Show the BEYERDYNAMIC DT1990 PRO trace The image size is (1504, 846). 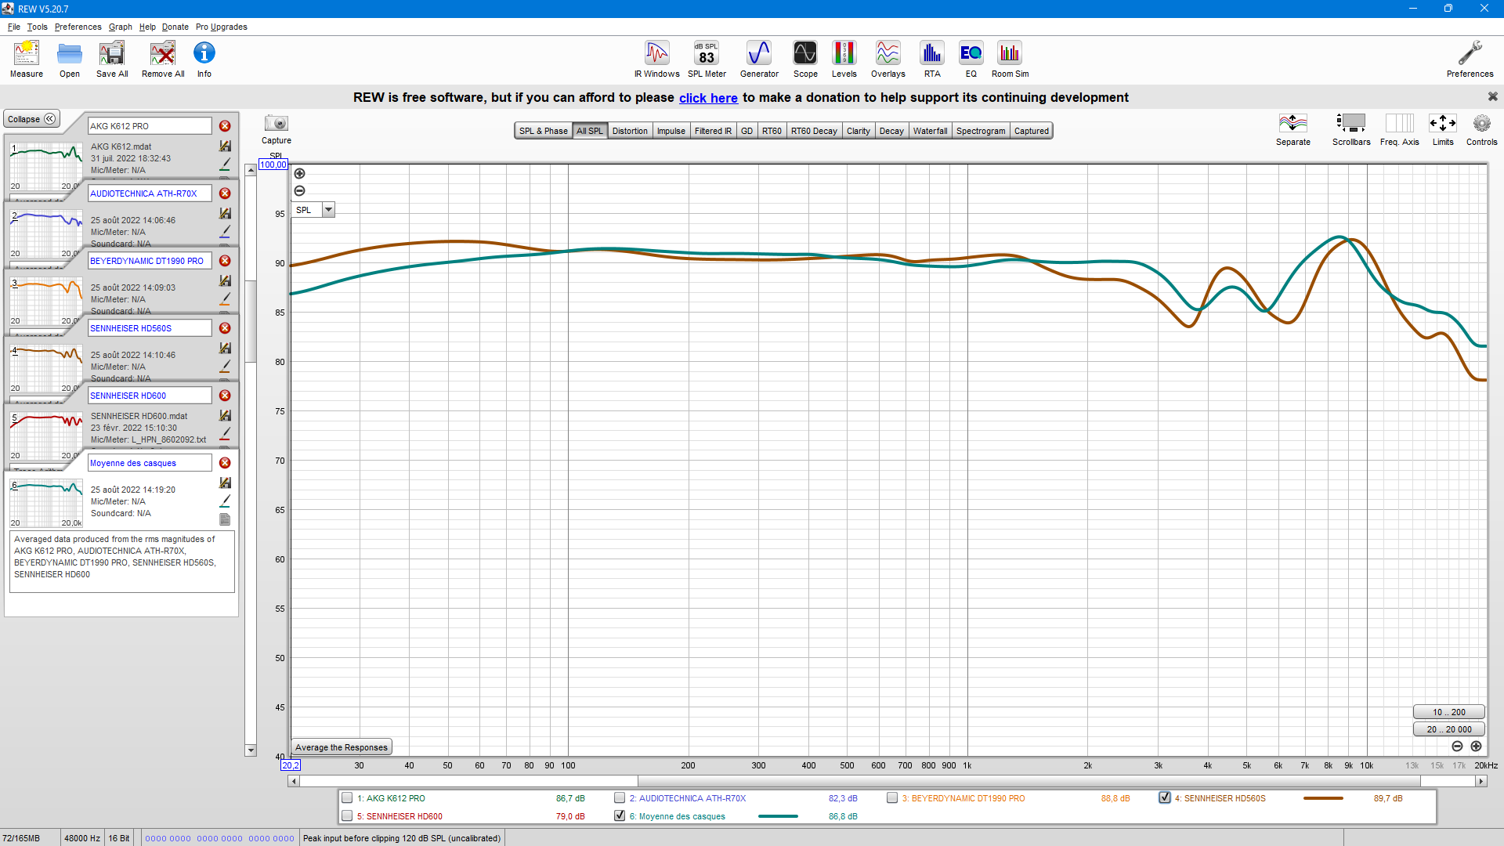click(x=892, y=798)
